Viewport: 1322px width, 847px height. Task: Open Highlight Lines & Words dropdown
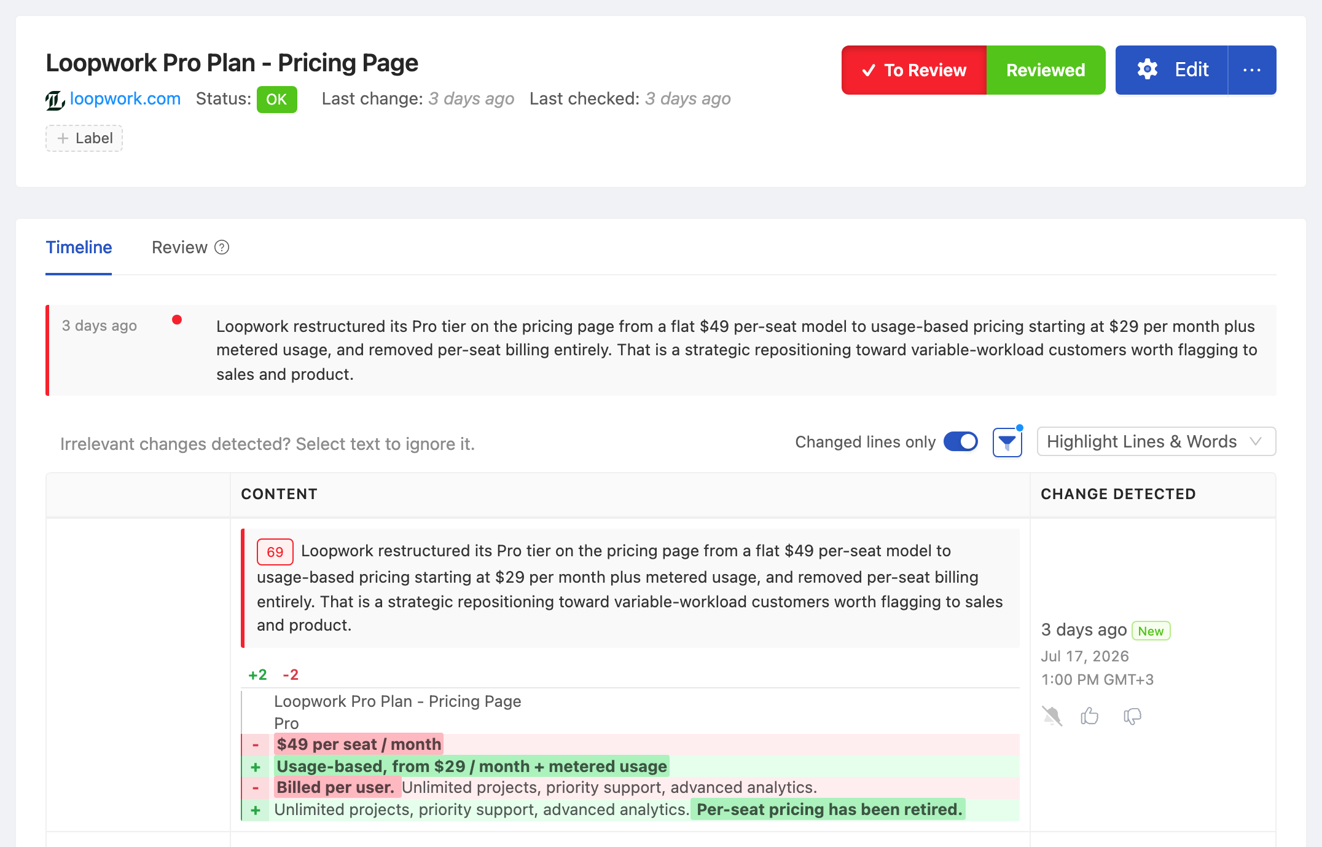1156,442
